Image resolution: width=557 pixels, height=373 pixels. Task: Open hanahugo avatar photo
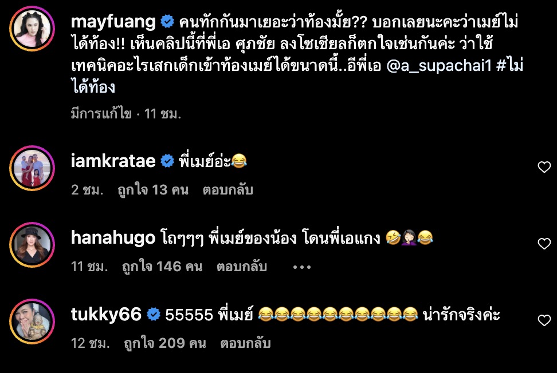pyautogui.click(x=32, y=245)
